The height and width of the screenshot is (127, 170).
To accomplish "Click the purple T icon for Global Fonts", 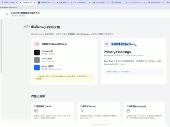I will pos(106,44).
